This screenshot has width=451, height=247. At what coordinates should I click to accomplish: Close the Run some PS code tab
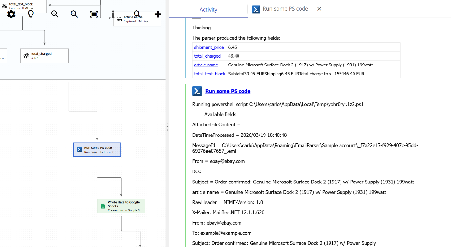pyautogui.click(x=319, y=9)
